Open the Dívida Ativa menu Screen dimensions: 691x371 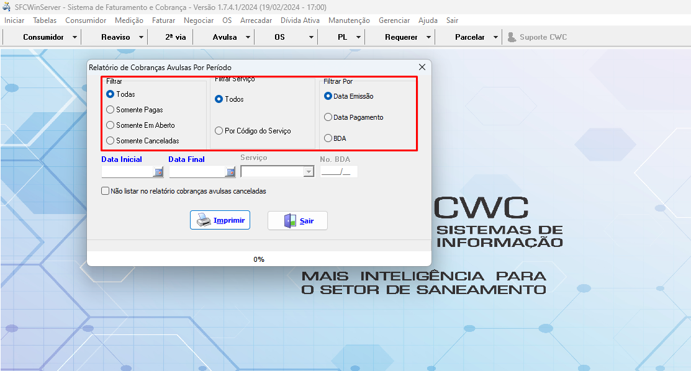point(300,20)
